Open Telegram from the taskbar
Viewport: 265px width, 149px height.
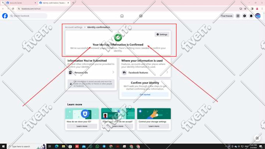click(x=104, y=146)
